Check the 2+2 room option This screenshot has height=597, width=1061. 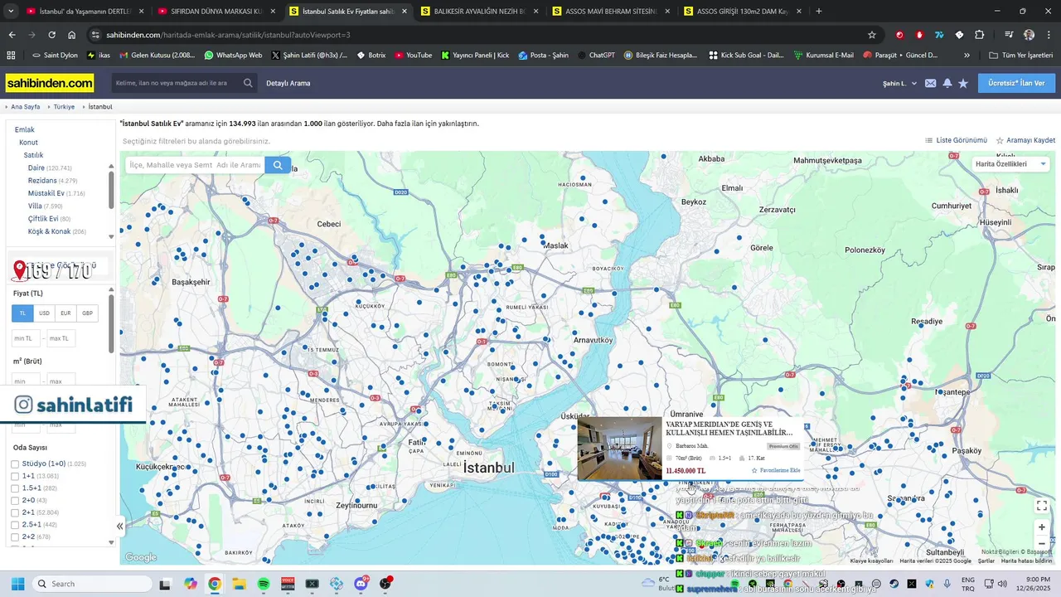tap(15, 536)
